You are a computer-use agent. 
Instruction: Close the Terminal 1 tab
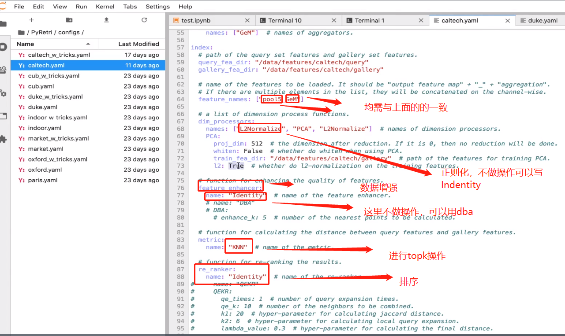(x=421, y=21)
